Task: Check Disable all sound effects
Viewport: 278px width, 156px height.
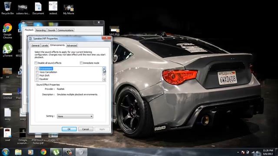Action: coord(36,63)
